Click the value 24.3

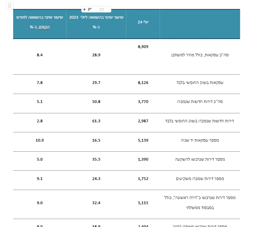point(96,179)
